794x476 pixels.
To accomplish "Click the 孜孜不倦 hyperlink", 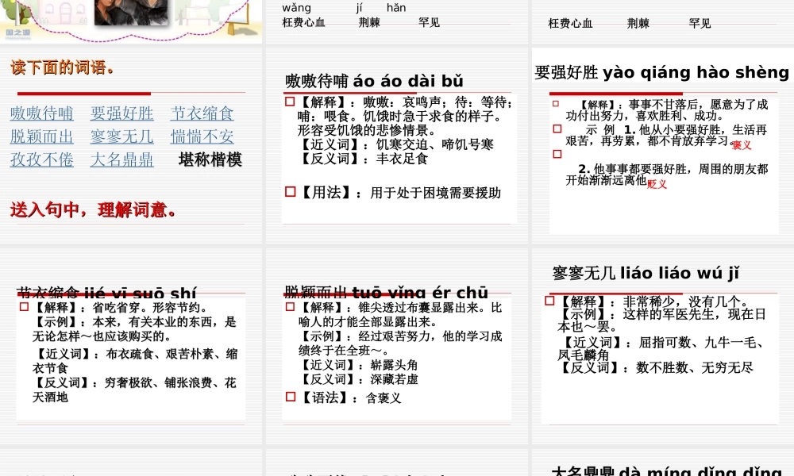I will [41, 159].
